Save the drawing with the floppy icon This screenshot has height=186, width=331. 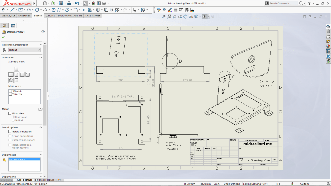61,3
